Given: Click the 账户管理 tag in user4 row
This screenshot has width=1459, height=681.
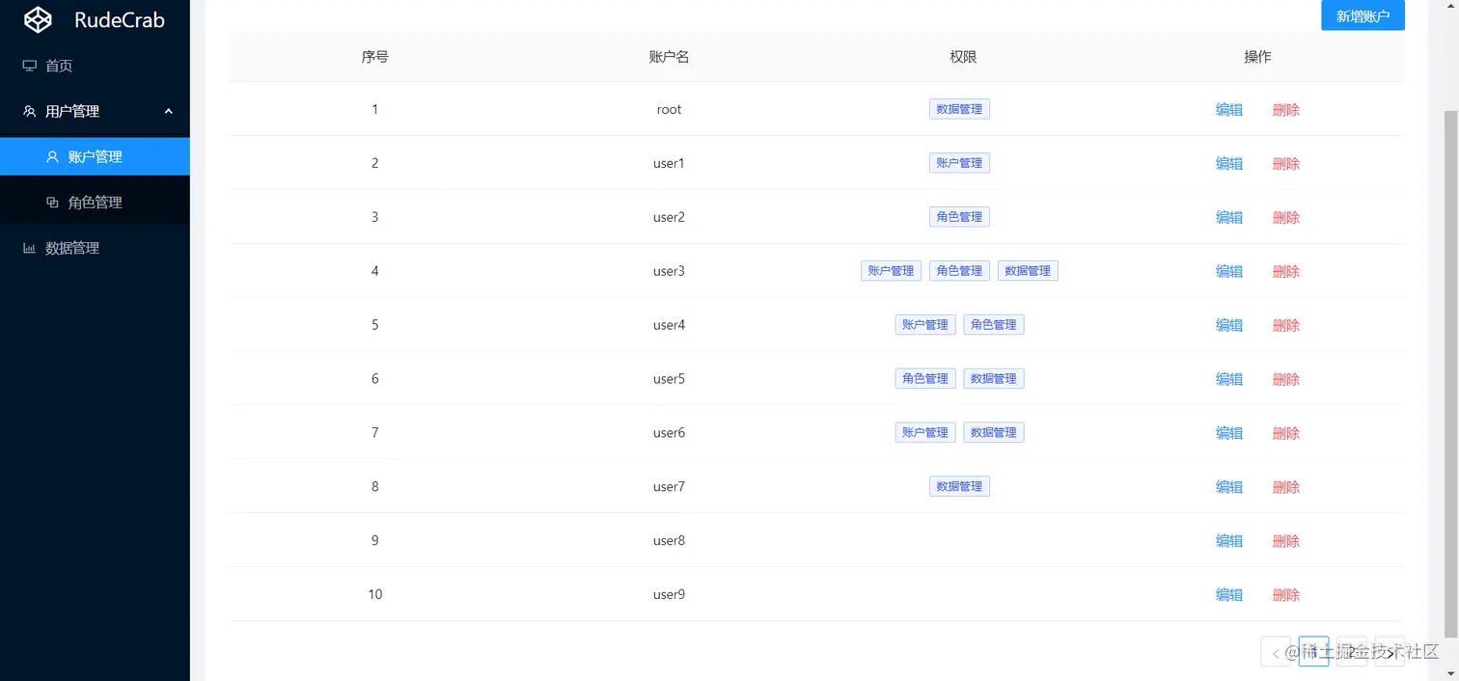Looking at the screenshot, I should click(x=925, y=325).
